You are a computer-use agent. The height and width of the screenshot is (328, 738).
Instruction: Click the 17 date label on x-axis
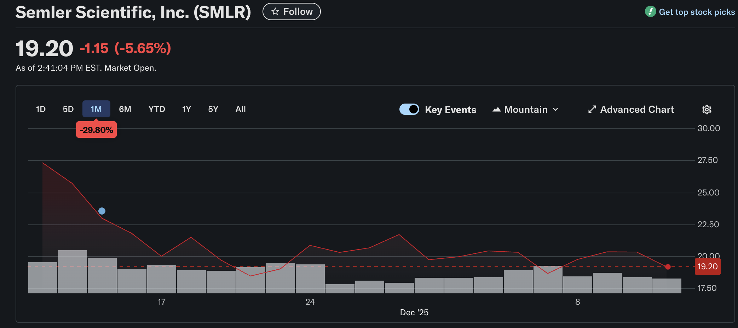[162, 302]
